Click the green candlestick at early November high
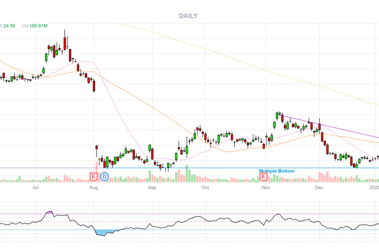 point(278,115)
